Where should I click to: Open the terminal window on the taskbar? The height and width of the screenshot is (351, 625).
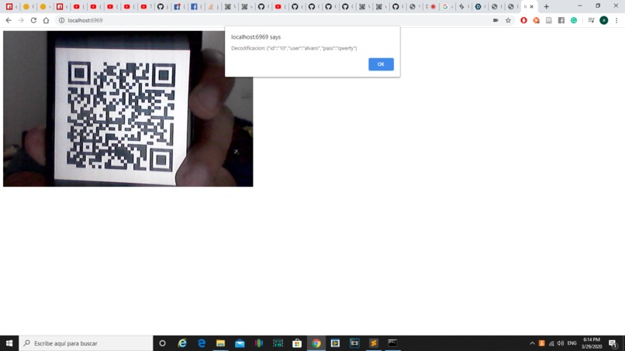(392, 343)
